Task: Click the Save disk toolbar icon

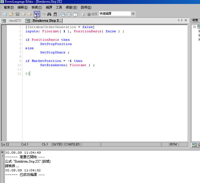Action: (17, 14)
